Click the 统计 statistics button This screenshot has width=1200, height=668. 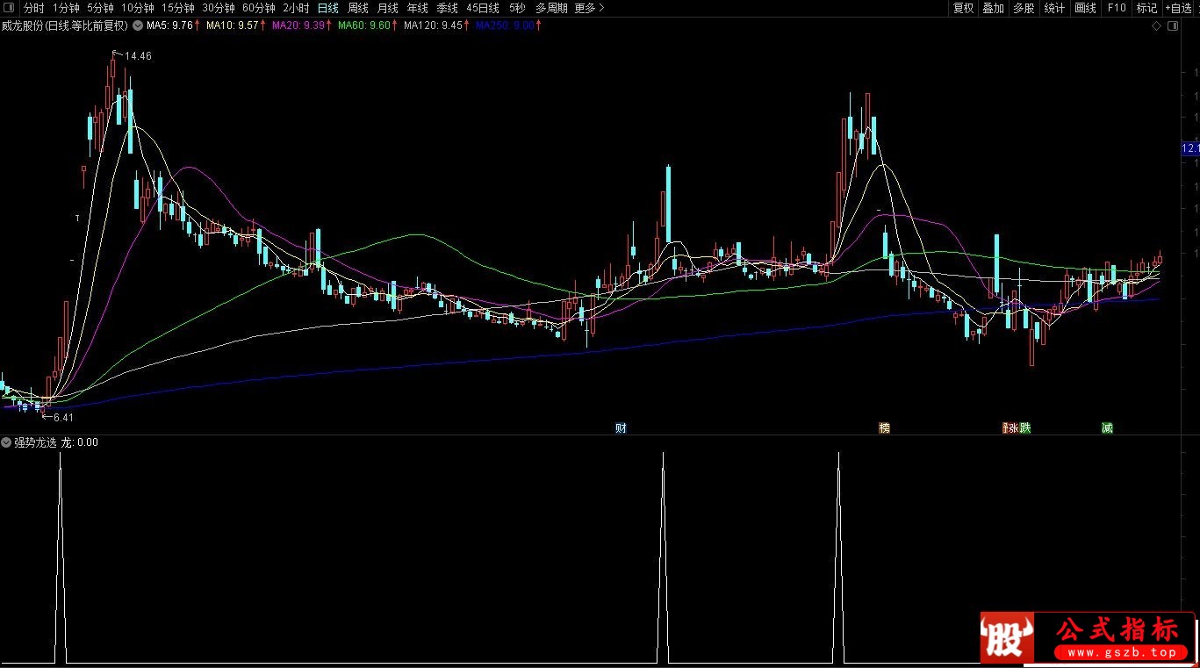(1054, 8)
